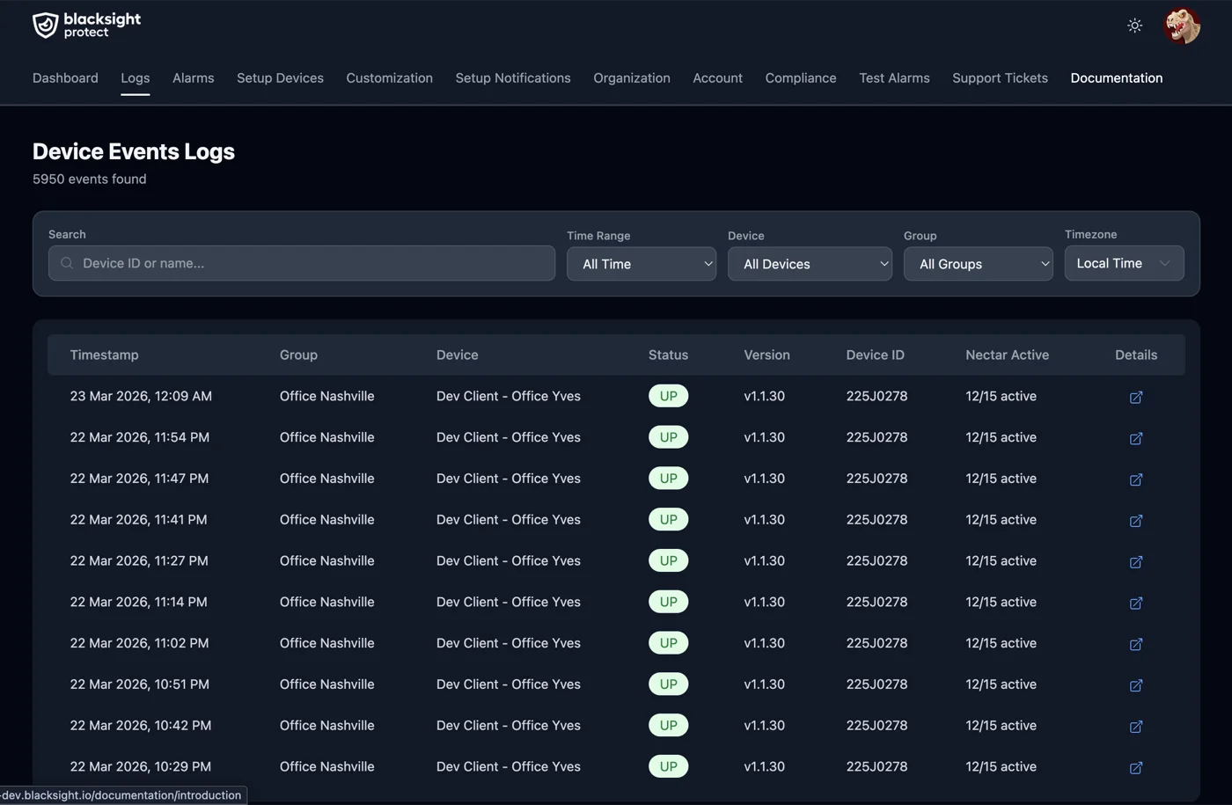Open the profile avatar menu
The width and height of the screenshot is (1232, 805).
tap(1182, 26)
